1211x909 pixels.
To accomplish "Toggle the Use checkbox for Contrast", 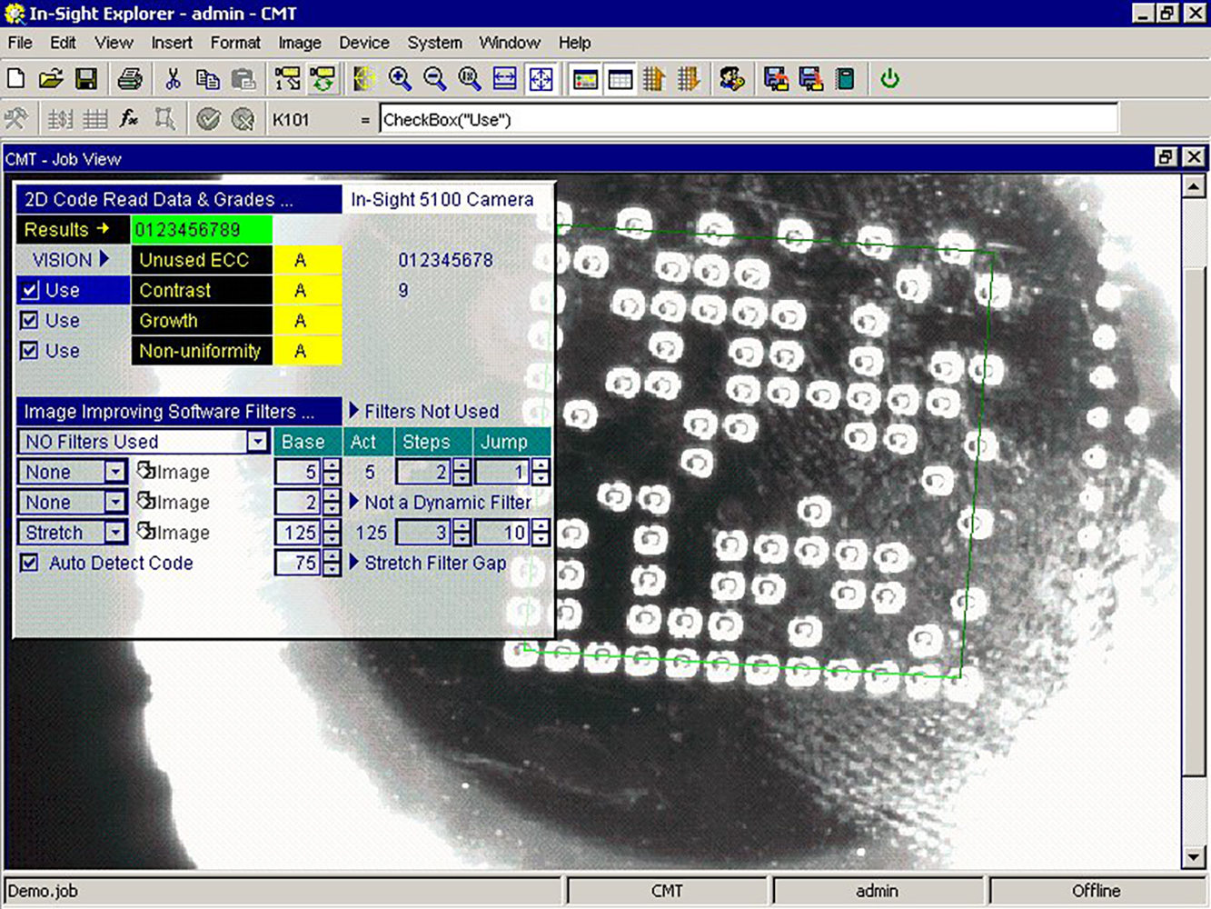I will [30, 291].
